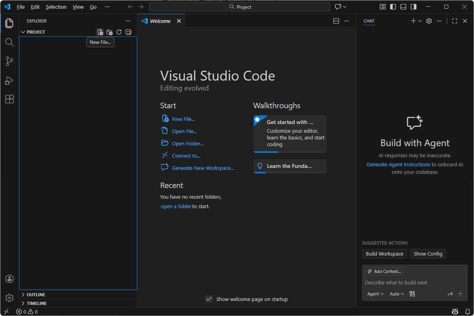Click the Show Config button
Image resolution: width=474 pixels, height=316 pixels.
(428, 254)
